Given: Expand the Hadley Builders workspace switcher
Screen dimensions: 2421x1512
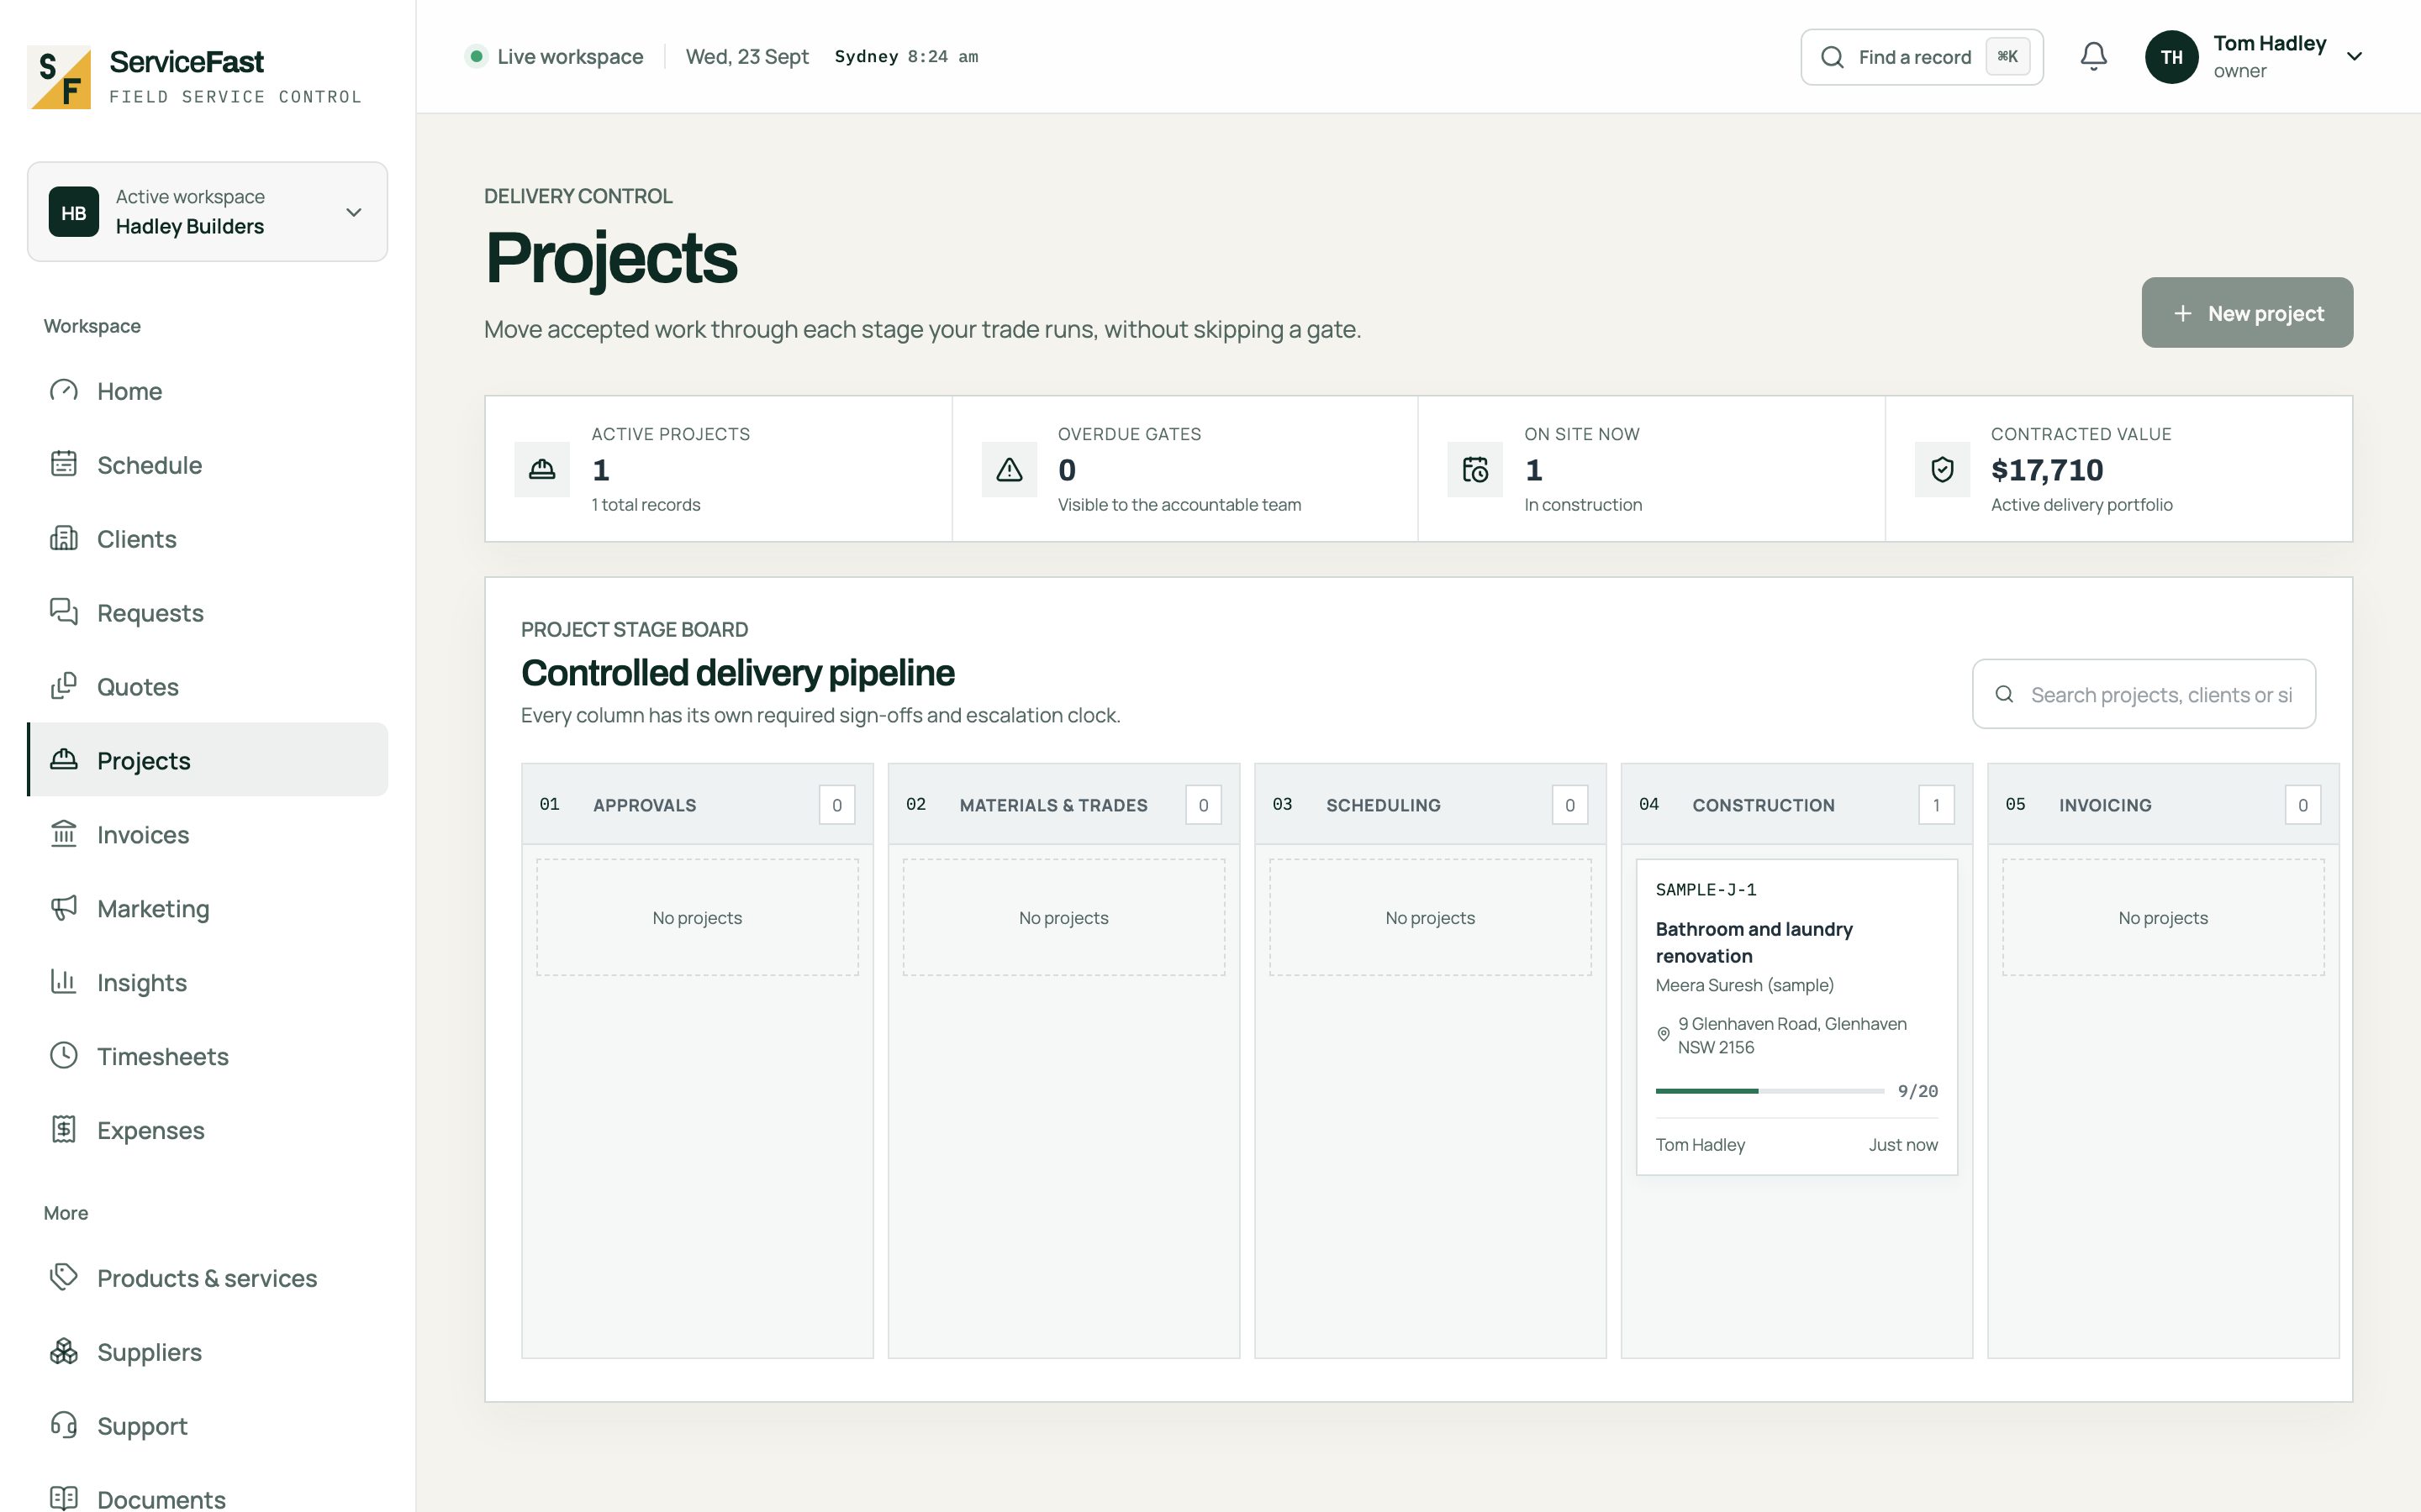Looking at the screenshot, I should pyautogui.click(x=207, y=212).
